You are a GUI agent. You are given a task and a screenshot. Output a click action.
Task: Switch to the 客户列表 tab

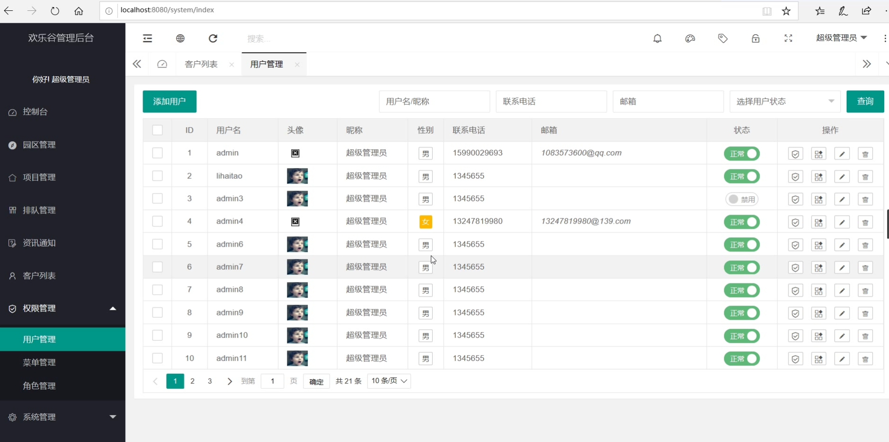(201, 64)
